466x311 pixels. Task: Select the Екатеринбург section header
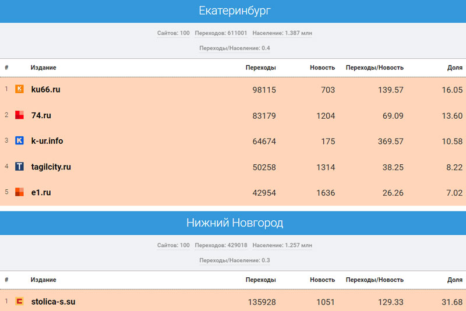[x=234, y=11]
